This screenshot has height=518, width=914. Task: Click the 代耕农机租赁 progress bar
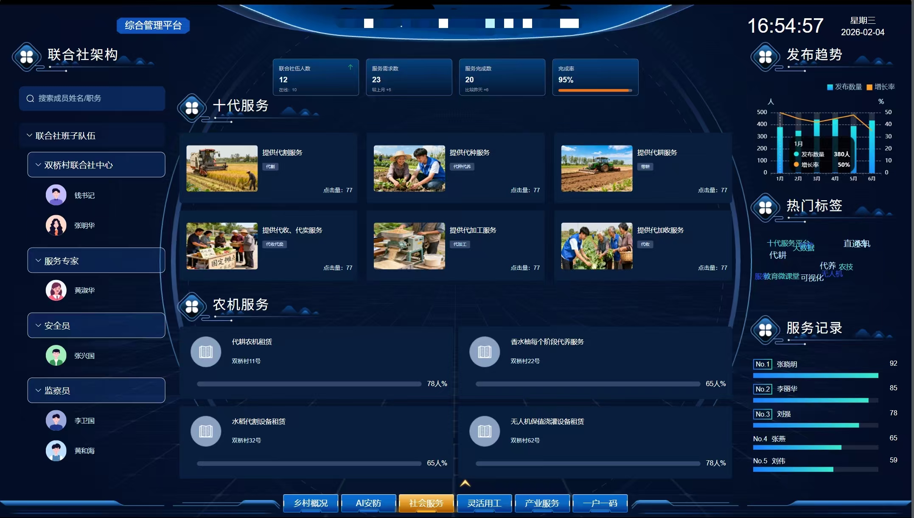click(x=309, y=384)
